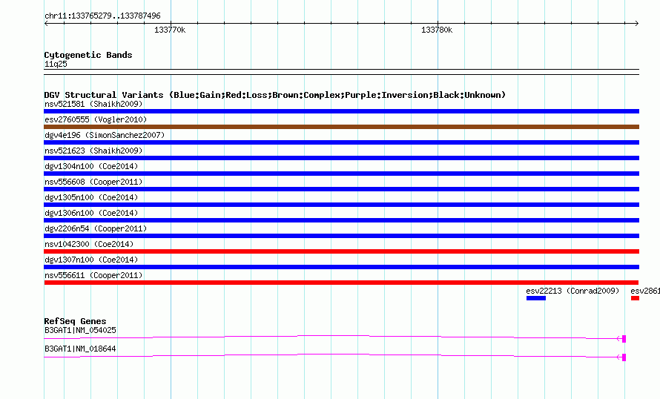Click the chr11:133765279..133787496 coordinate label
The image size is (660, 399).
click(x=102, y=16)
